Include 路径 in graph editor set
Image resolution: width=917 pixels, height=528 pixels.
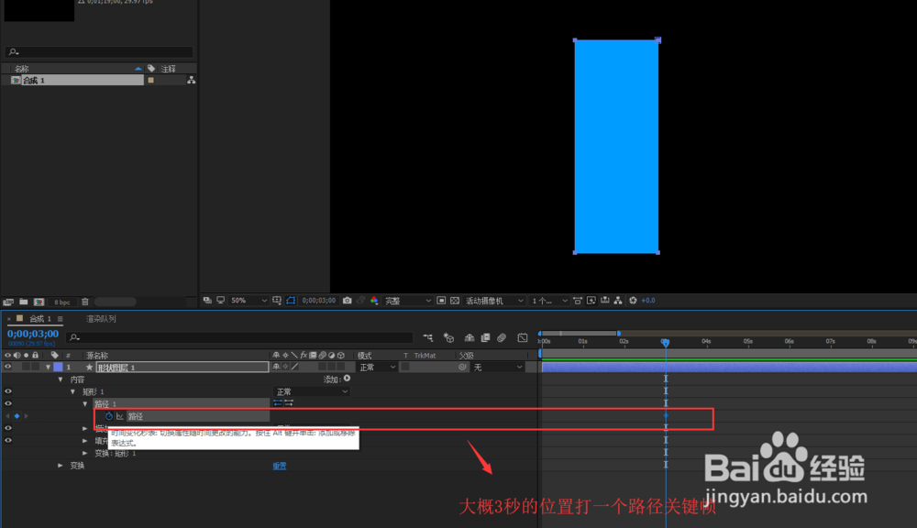point(120,416)
